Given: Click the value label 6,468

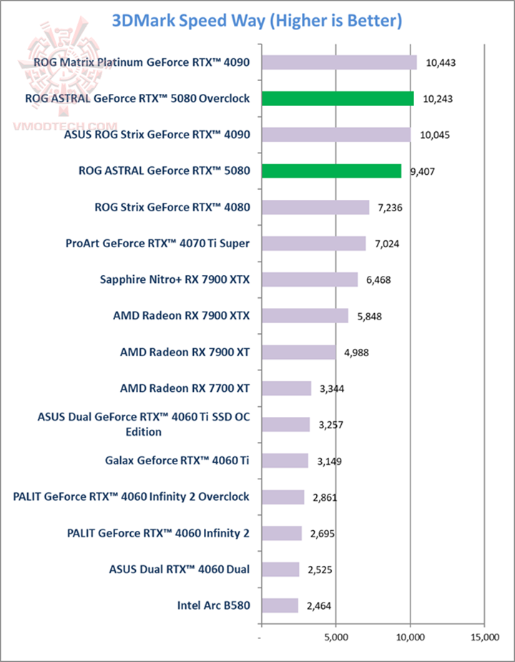Looking at the screenshot, I should pos(378,280).
